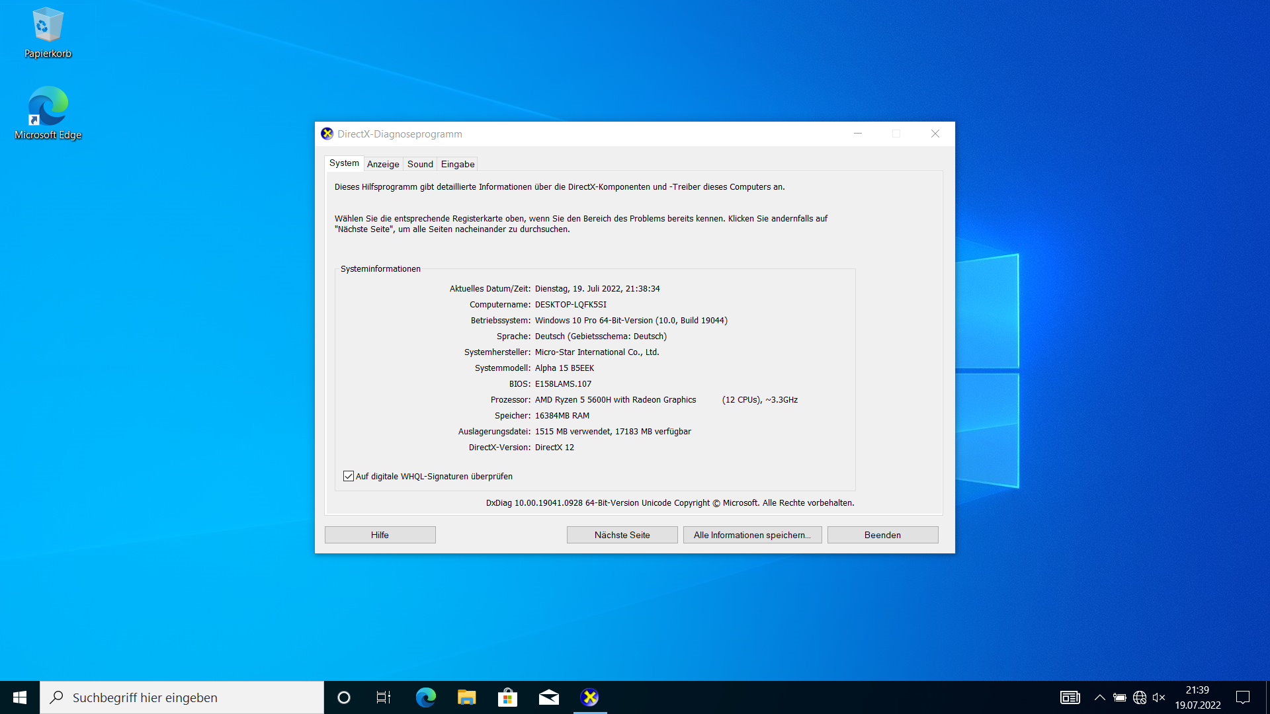Select the Eingabe tab

click(x=457, y=164)
